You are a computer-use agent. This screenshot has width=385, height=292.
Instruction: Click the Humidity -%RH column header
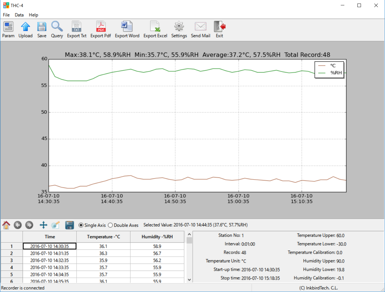click(x=157, y=237)
